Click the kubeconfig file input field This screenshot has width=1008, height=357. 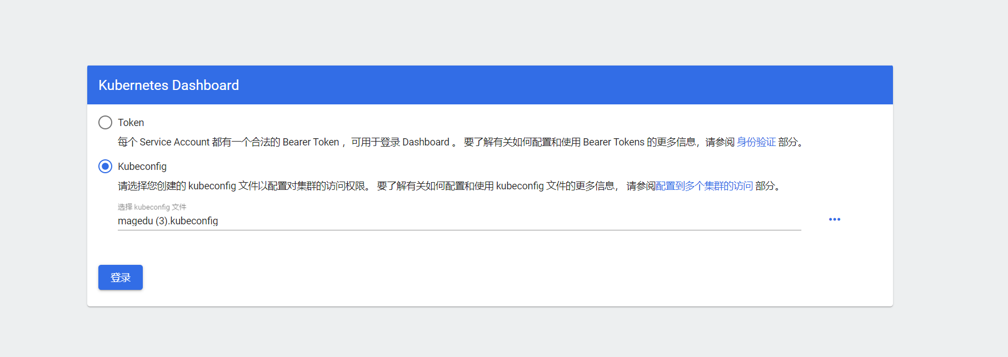pos(459,221)
